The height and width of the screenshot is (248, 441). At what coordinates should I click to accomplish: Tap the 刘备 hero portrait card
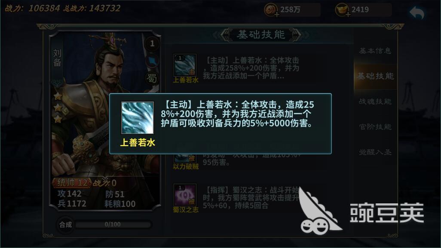(105, 121)
